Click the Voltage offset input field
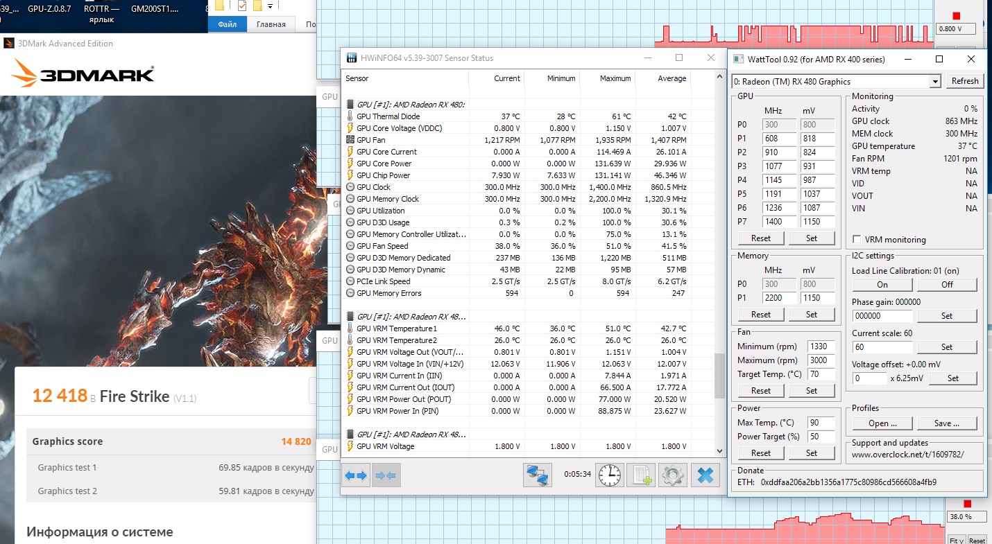 pos(869,378)
